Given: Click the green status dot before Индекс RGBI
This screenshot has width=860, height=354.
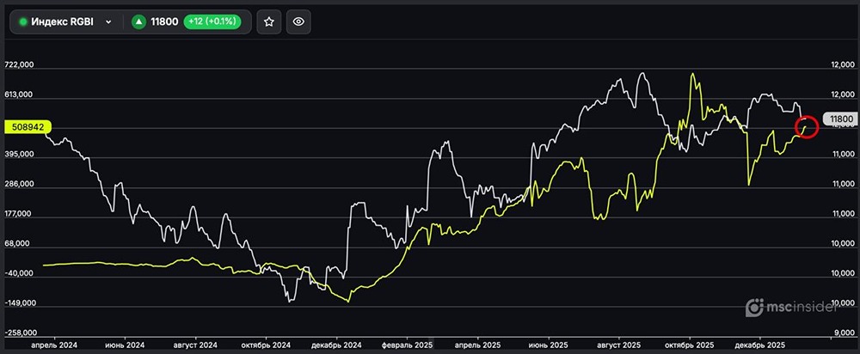Looking at the screenshot, I should click(x=23, y=22).
